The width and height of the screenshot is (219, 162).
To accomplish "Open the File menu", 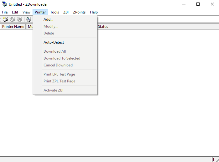I will (x=5, y=12).
